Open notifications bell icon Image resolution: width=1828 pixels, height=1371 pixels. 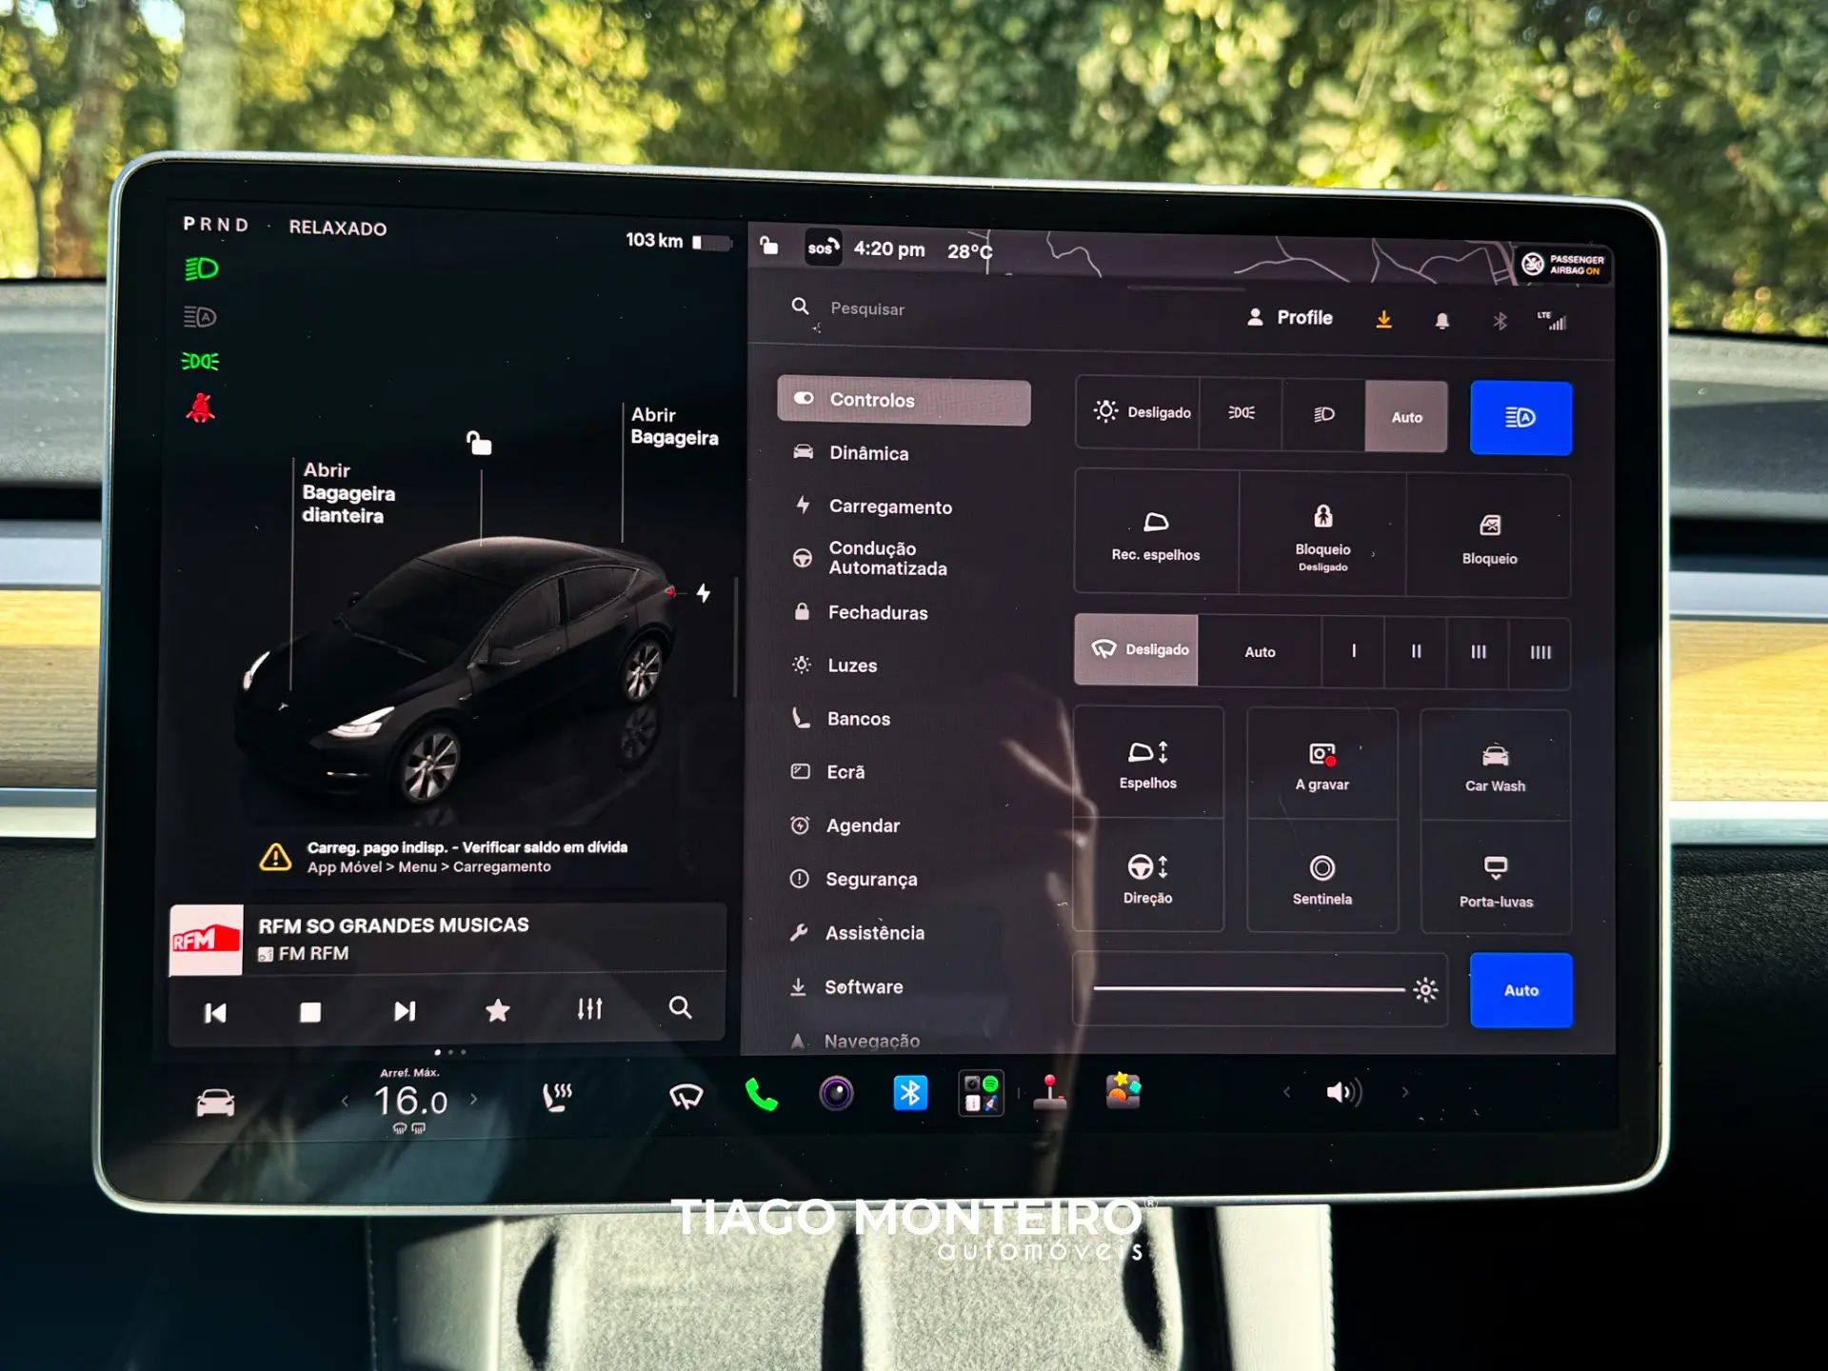pyautogui.click(x=1442, y=321)
